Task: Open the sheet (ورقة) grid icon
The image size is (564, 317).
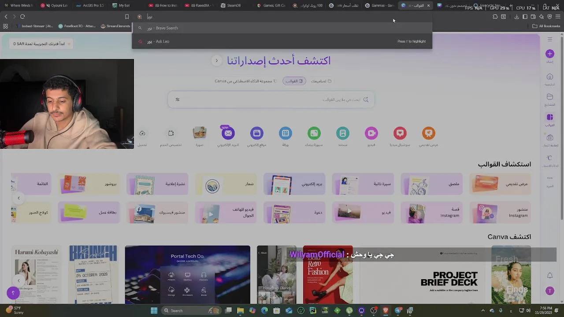Action: 285,133
